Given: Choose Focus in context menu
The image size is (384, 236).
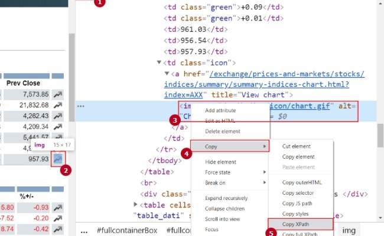Looking at the screenshot, I should click(x=211, y=230).
